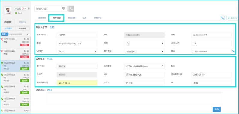Click highlighted 服务到期时间 date field
The height and width of the screenshot is (114, 239).
pos(77,83)
